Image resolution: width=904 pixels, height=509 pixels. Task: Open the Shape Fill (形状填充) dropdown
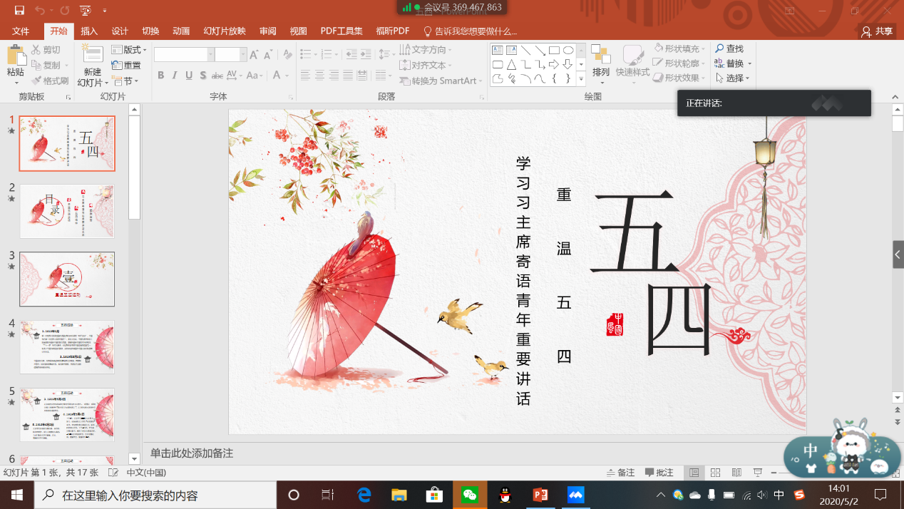(x=679, y=48)
